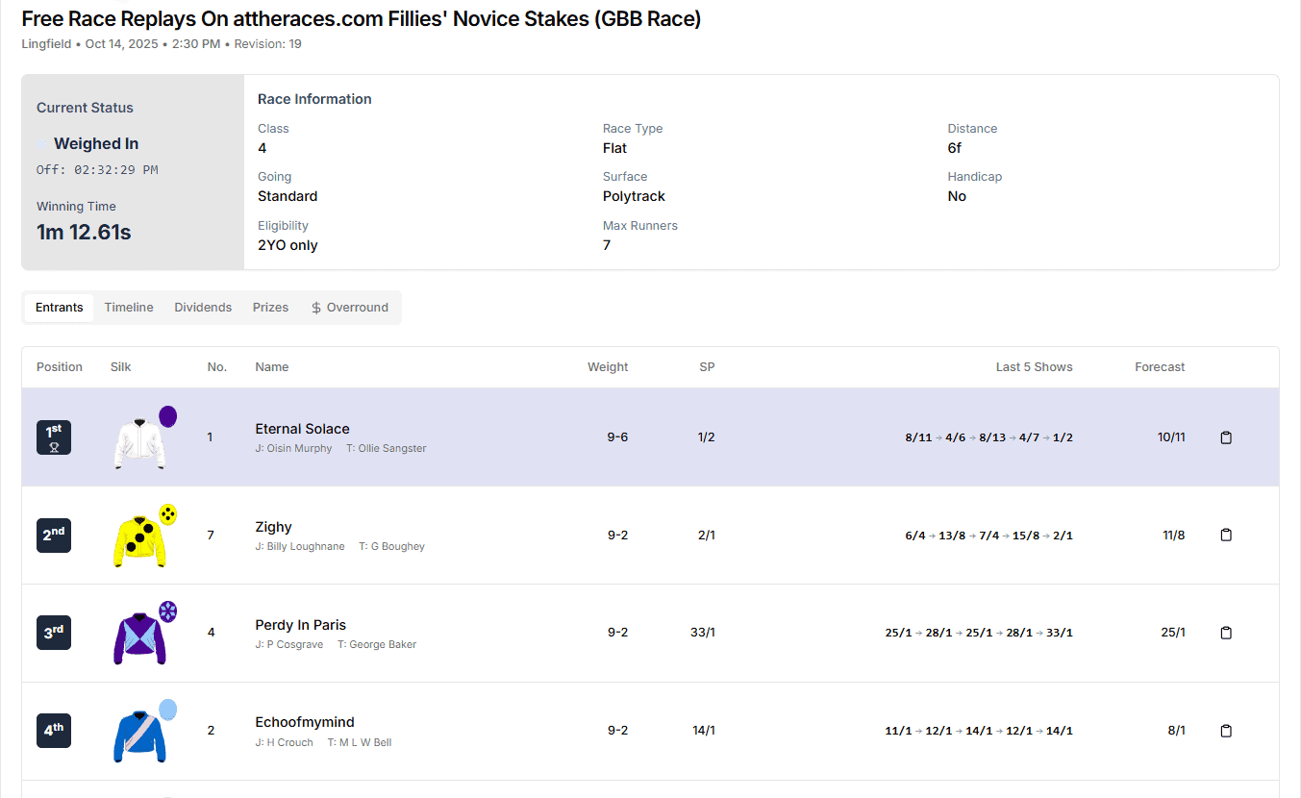Screen dimensions: 1301x798
Task: Click the Eternal Solace horse name
Action: click(302, 429)
